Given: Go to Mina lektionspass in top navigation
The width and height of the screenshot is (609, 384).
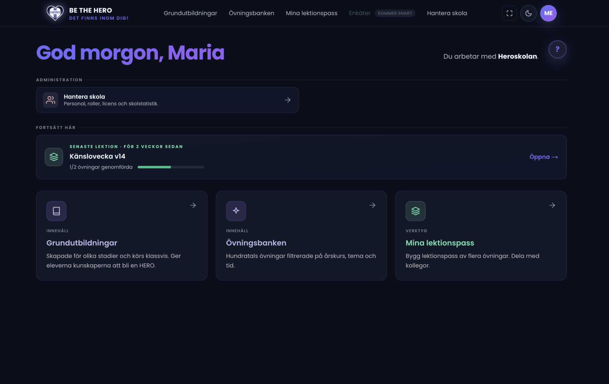Looking at the screenshot, I should pyautogui.click(x=311, y=13).
